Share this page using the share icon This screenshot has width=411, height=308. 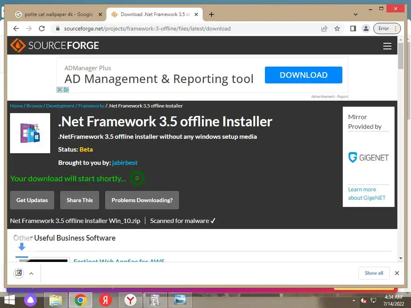[324, 28]
